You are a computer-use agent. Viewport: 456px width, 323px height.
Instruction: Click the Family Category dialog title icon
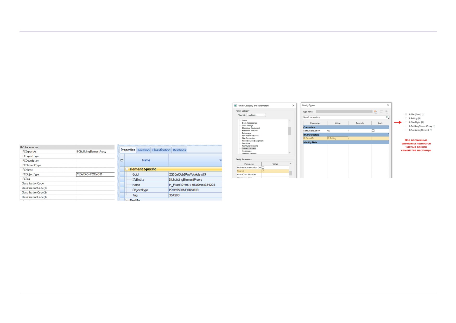pyautogui.click(x=236, y=106)
